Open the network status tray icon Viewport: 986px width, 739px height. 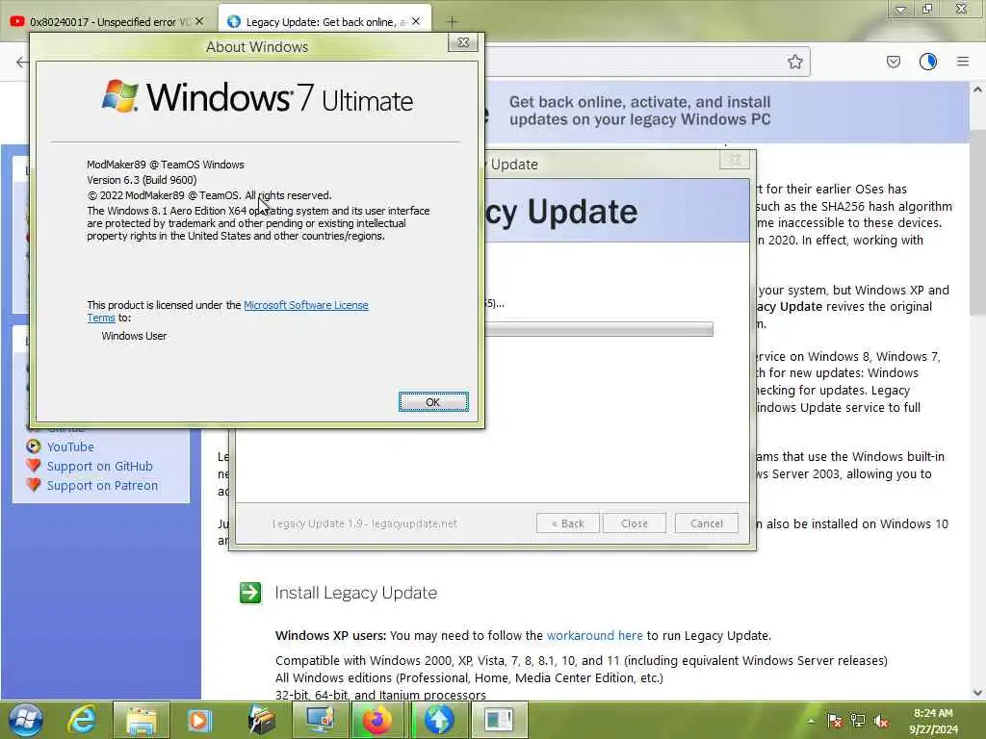tap(858, 721)
